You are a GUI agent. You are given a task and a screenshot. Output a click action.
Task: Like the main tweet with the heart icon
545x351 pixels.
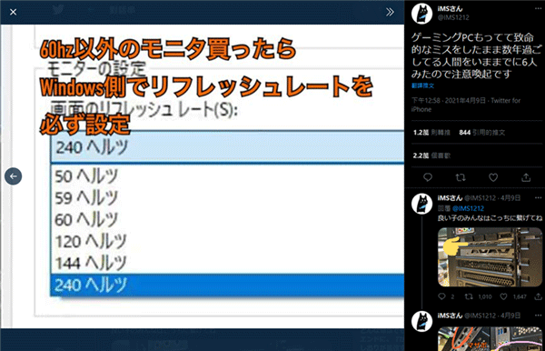coord(493,177)
